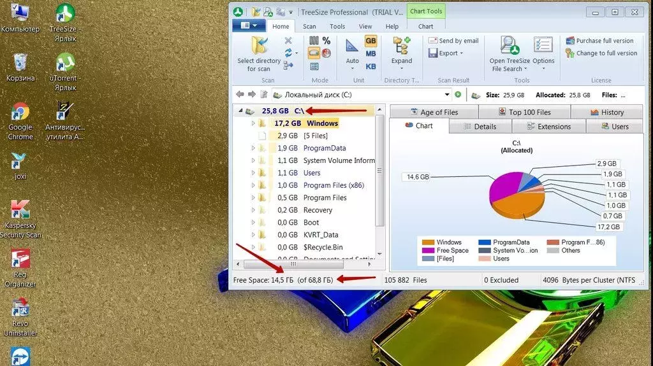This screenshot has width=653, height=366.
Task: Open the blue application menu button
Action: (249, 26)
